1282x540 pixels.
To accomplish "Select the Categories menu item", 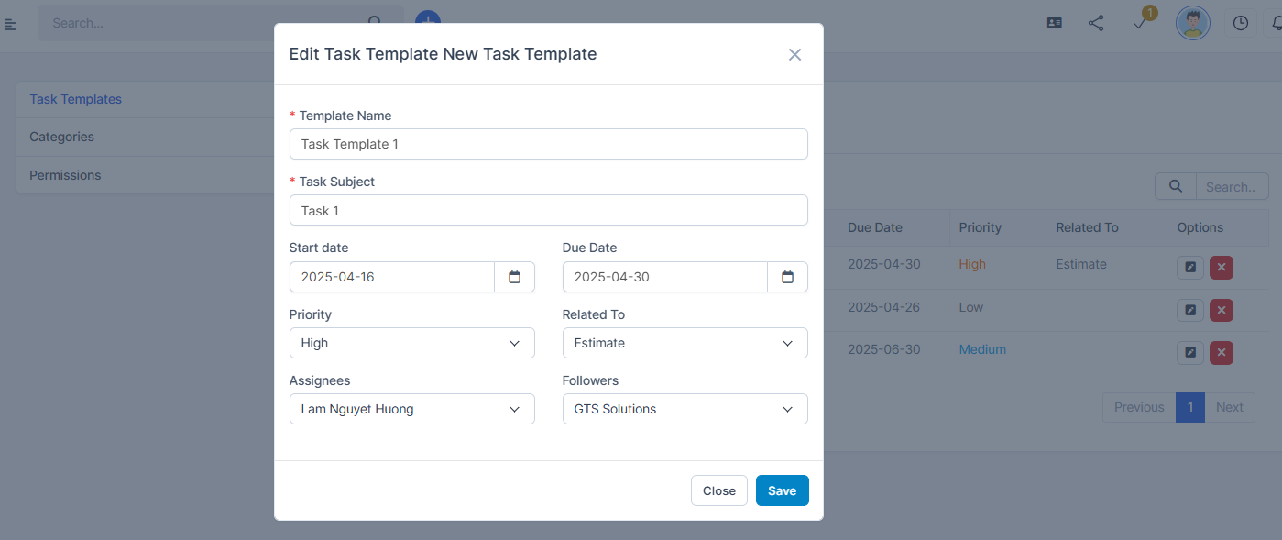I will [62, 137].
